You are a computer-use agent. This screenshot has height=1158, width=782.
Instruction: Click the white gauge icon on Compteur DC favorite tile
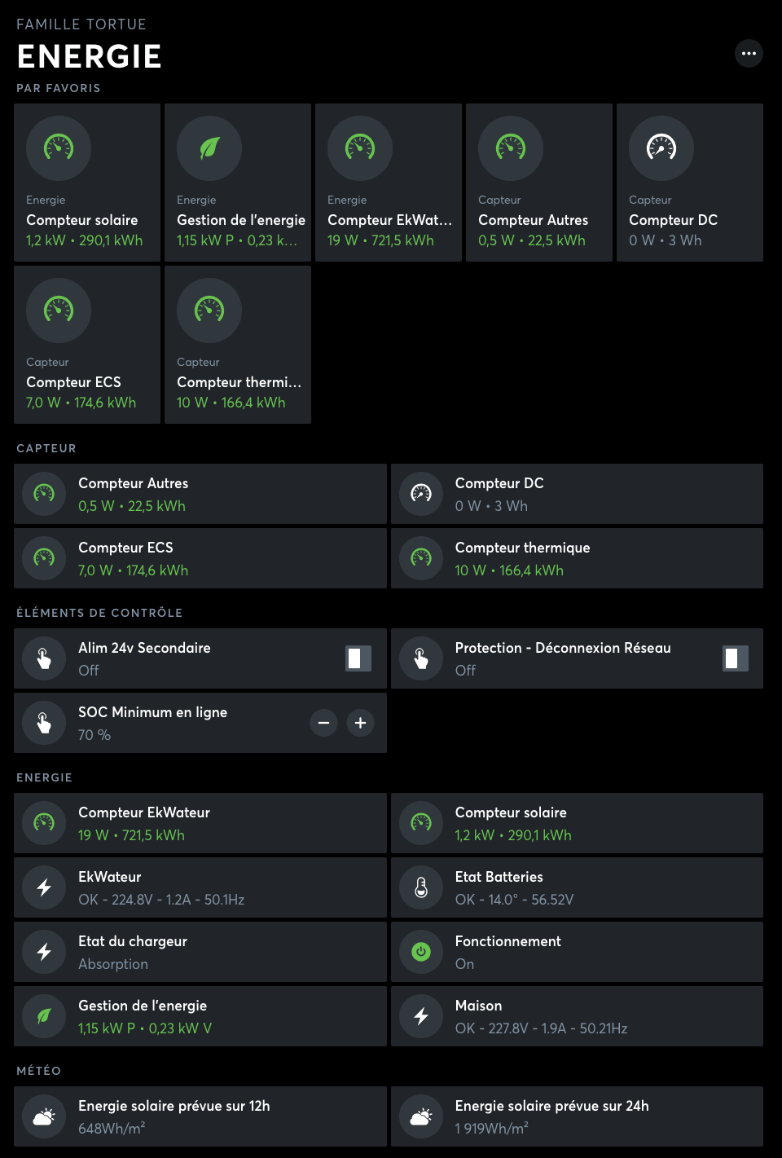tap(661, 148)
